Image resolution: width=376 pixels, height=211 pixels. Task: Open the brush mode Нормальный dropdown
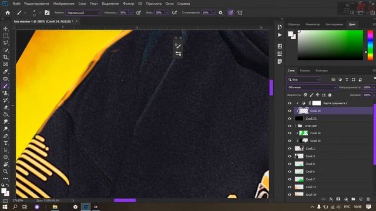(83, 13)
